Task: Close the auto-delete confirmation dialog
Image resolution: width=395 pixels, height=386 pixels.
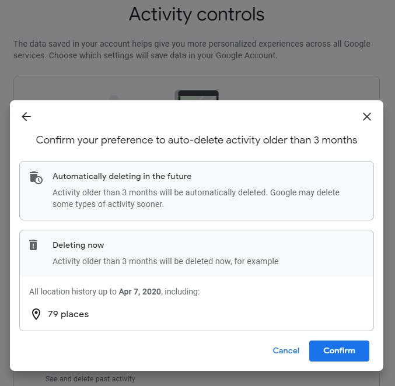Action: [x=366, y=117]
